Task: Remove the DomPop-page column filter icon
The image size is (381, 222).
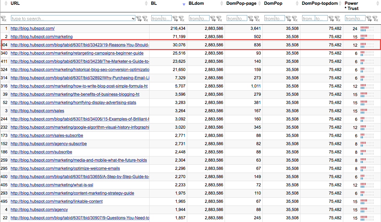Action: (x=257, y=19)
